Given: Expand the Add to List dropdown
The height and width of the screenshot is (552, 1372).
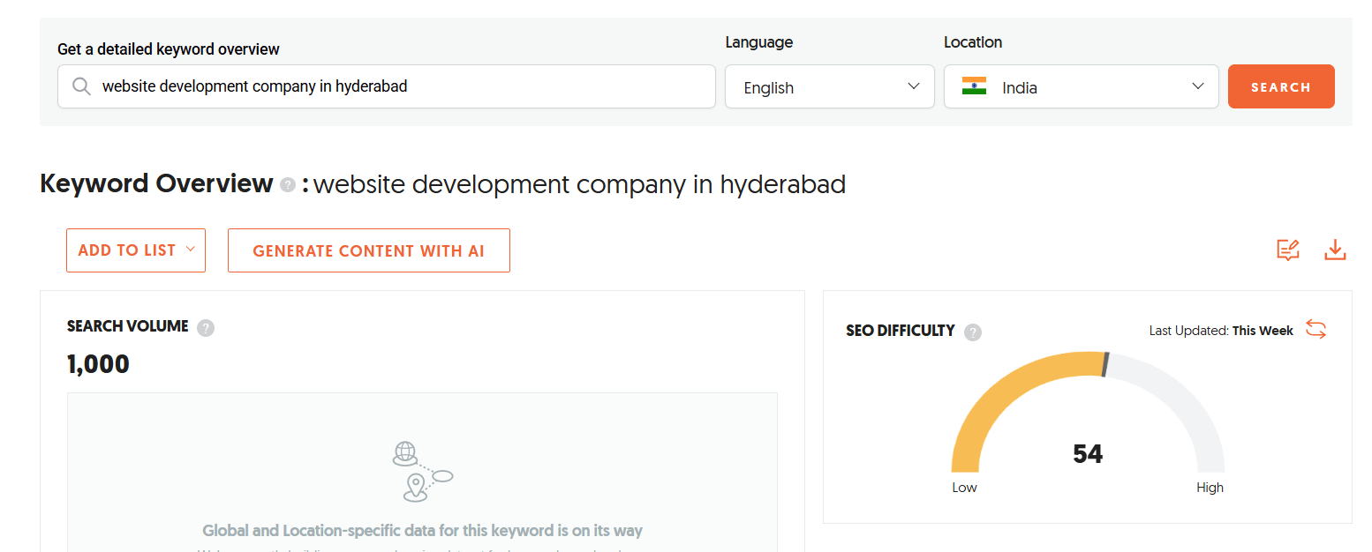Looking at the screenshot, I should pyautogui.click(x=136, y=250).
